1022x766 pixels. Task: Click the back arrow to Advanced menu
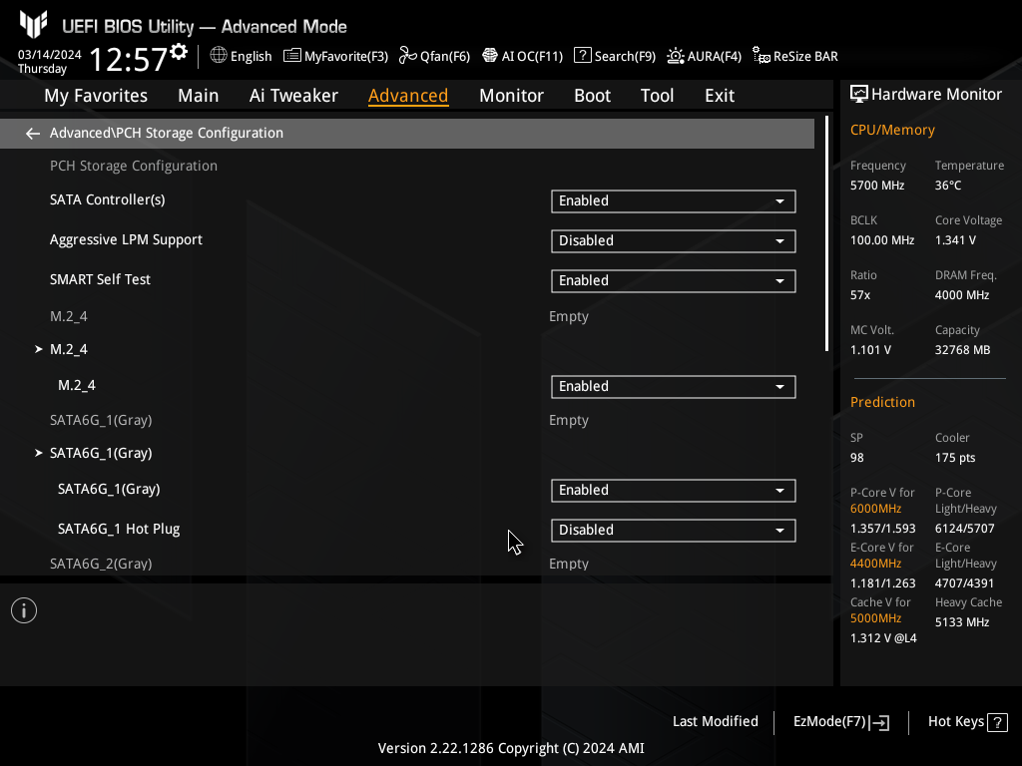pyautogui.click(x=33, y=134)
